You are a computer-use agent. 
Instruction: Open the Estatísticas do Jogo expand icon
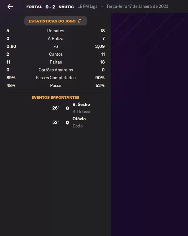pos(80,21)
